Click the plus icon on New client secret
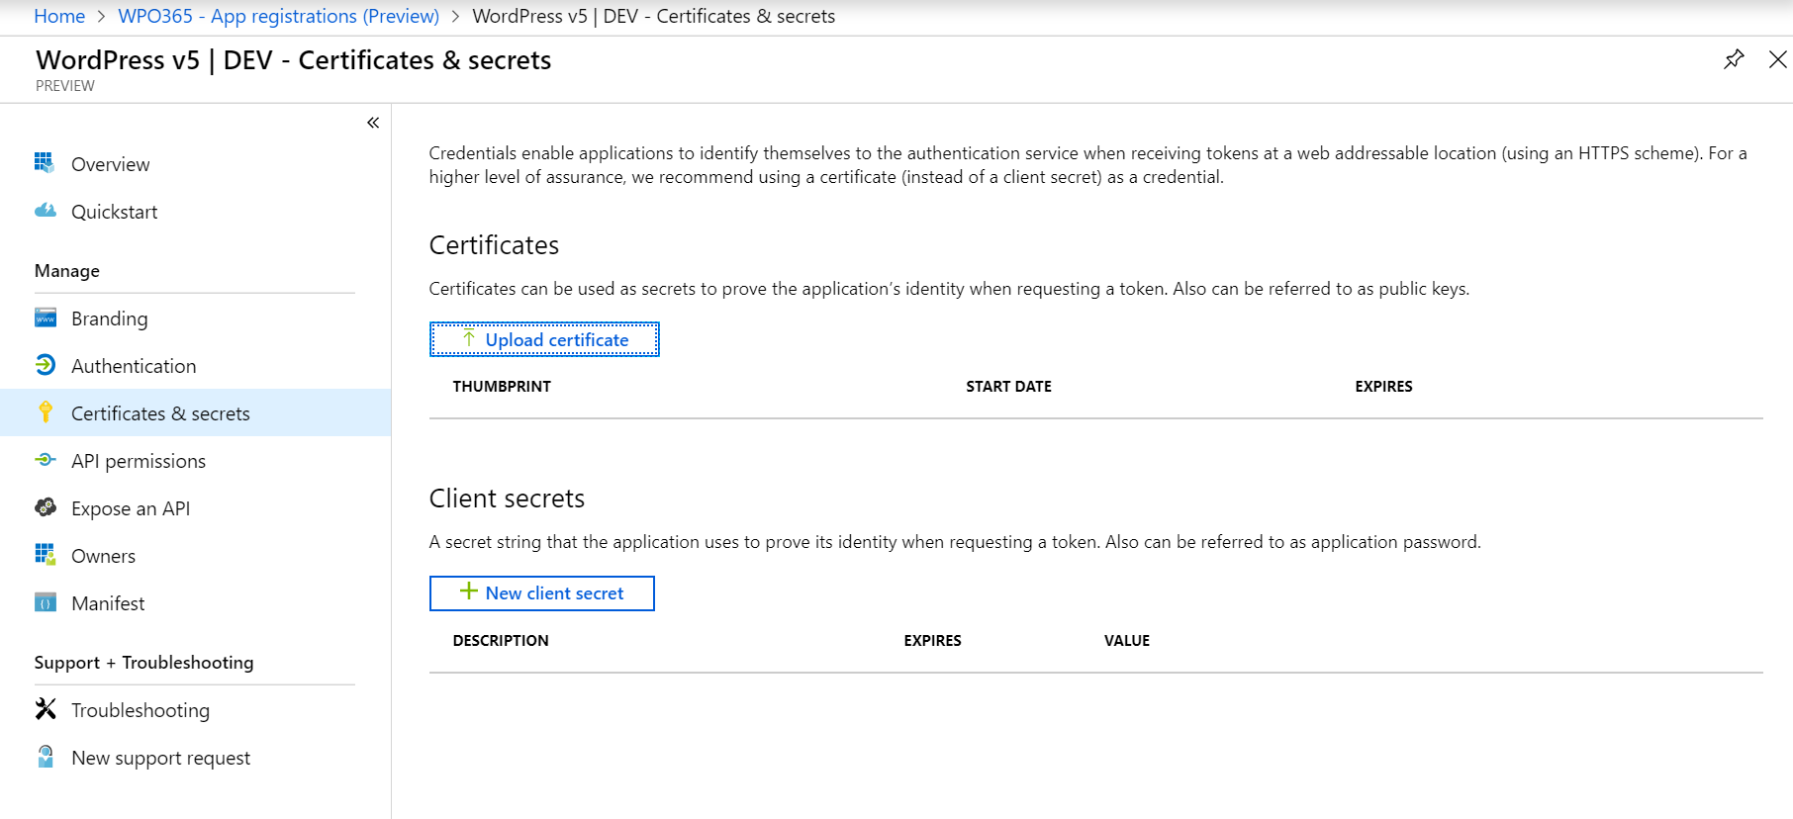 (469, 591)
